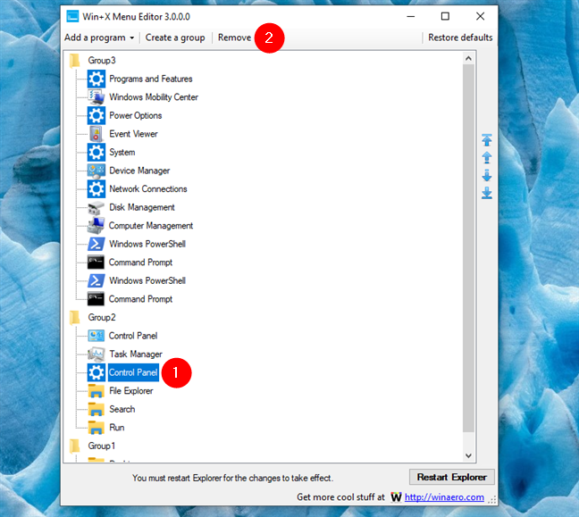Screen dimensions: 579x517
Task: Minimize the Win+X Menu Editor window
Action: pyautogui.click(x=411, y=16)
